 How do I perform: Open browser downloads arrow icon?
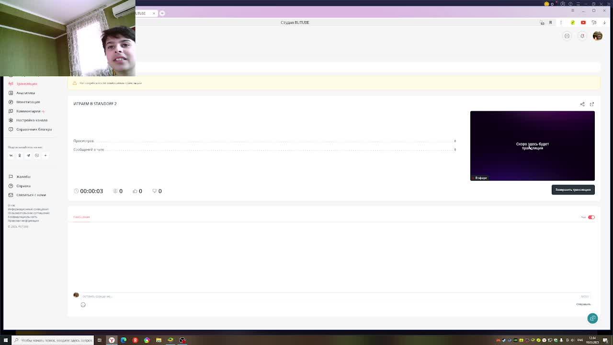pos(604,23)
